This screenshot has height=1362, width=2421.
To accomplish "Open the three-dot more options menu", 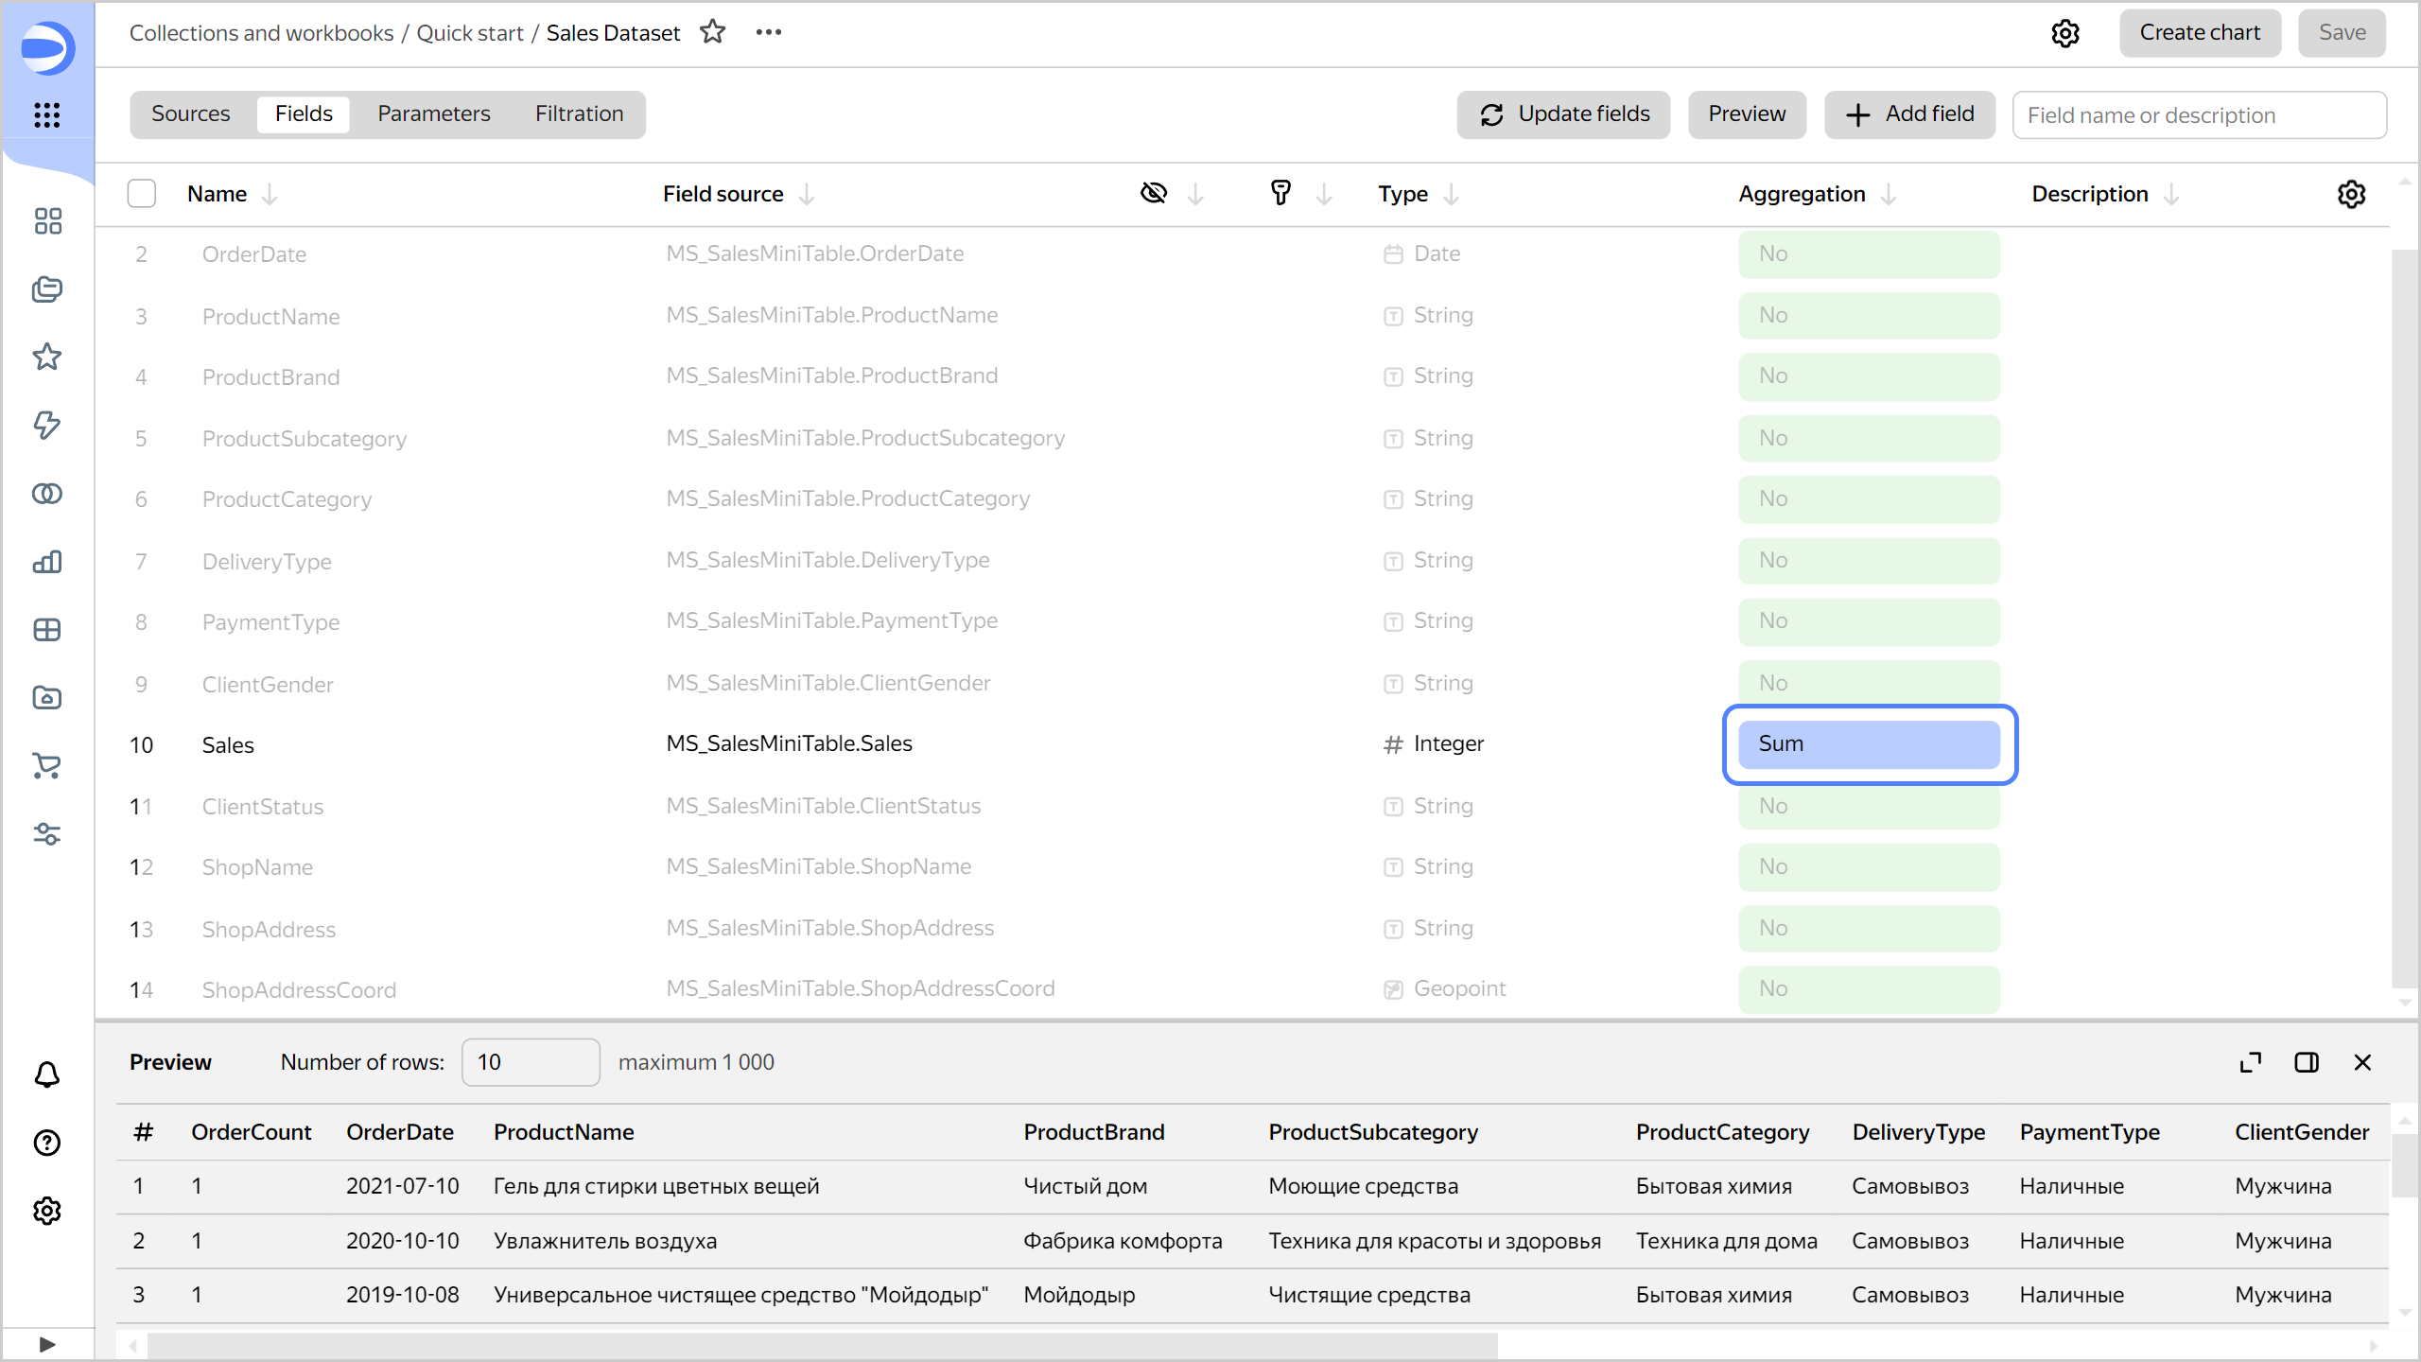I will click(x=768, y=32).
